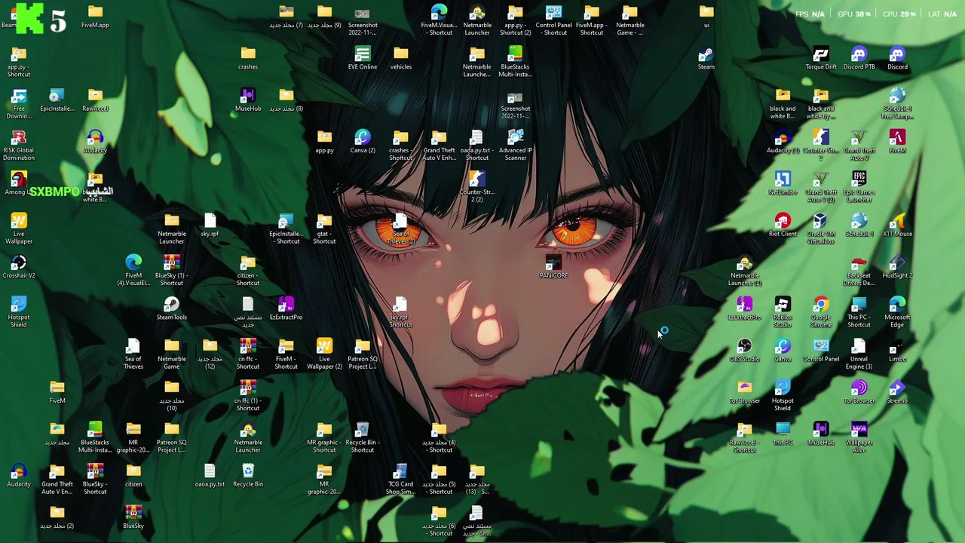Open the Netmarble Game folder
Viewport: 965px width, 543px height.
[171, 354]
